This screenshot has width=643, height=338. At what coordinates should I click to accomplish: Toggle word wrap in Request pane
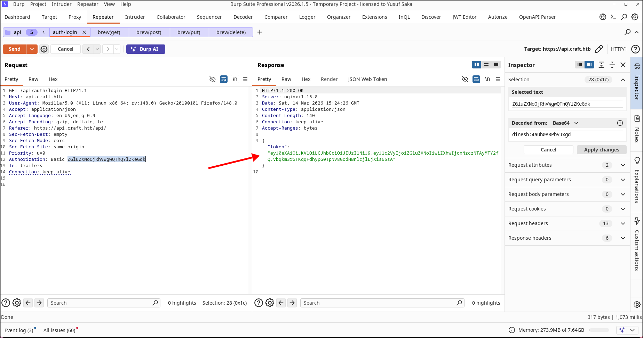pyautogui.click(x=224, y=79)
